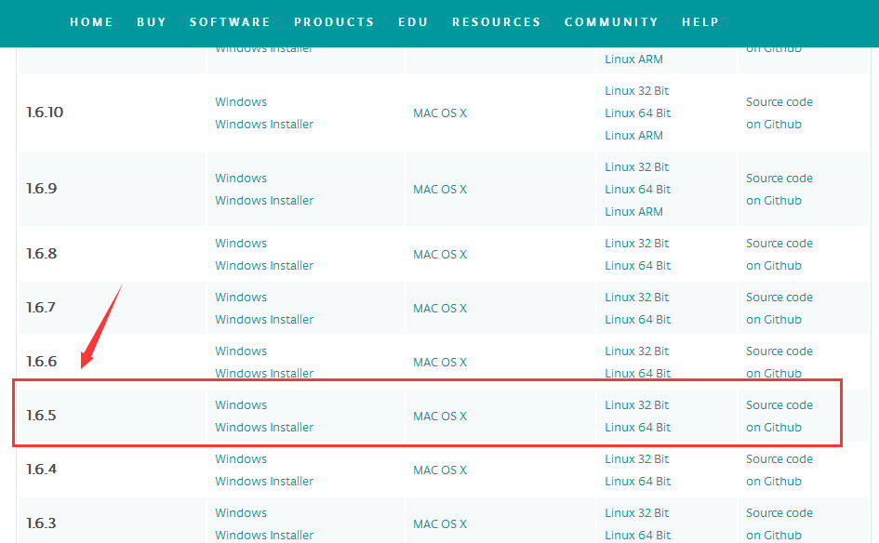Get Linux 64 Bit for version 1.6.9
Screen dimensions: 879x543
tap(638, 190)
